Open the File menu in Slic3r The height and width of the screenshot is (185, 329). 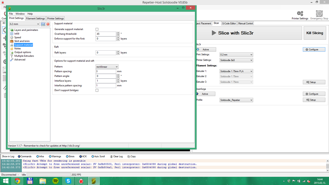(11, 14)
